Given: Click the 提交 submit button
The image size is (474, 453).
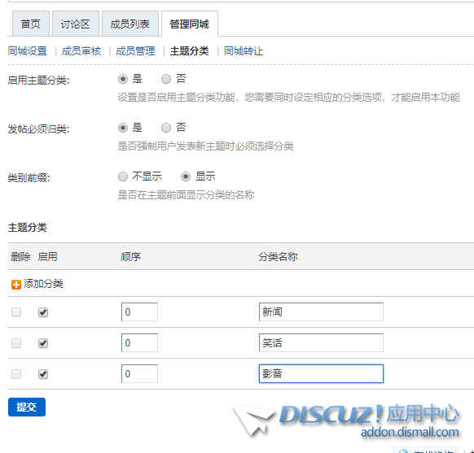Looking at the screenshot, I should [27, 407].
